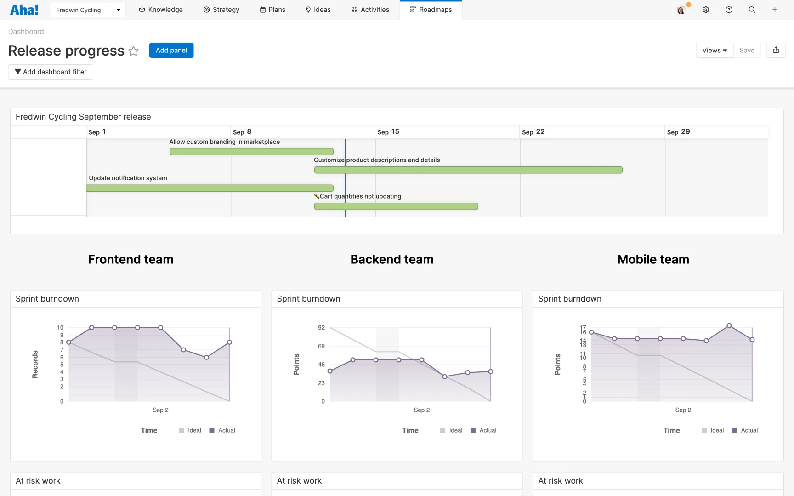Open the search icon
Image resolution: width=794 pixels, height=496 pixels.
752,9
